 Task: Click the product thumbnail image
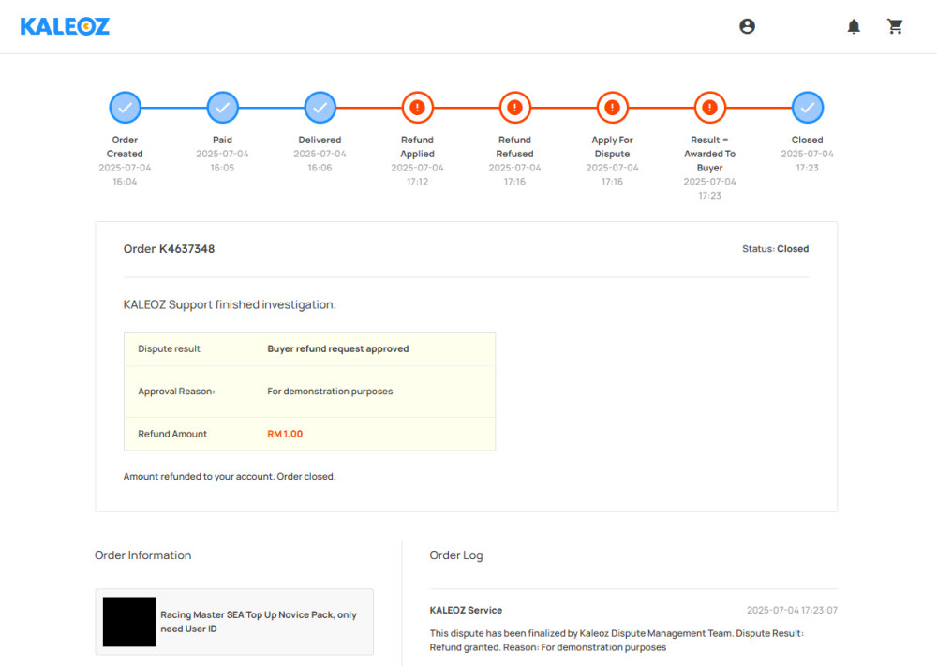point(129,621)
